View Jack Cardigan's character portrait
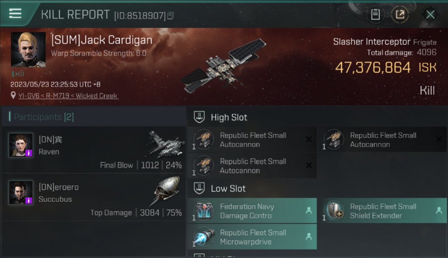Screen dimensions: 448x258 pyautogui.click(x=28, y=50)
